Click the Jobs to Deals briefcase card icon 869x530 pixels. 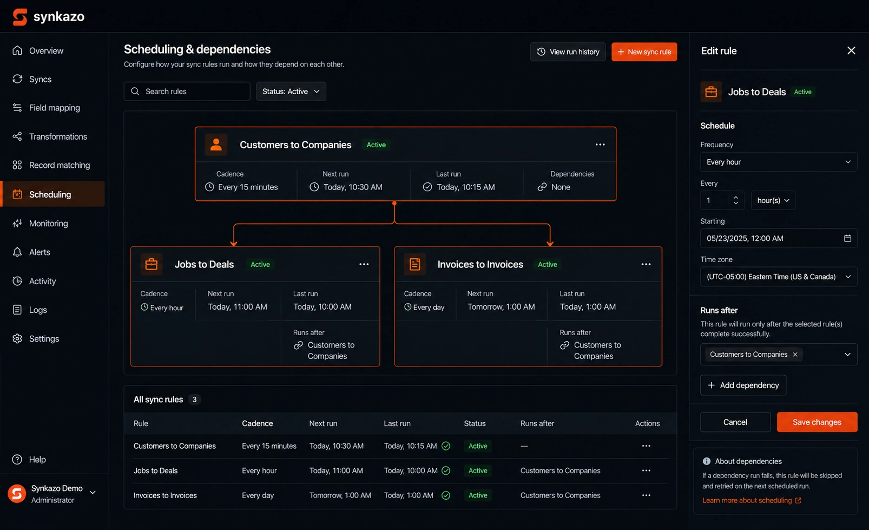point(152,264)
